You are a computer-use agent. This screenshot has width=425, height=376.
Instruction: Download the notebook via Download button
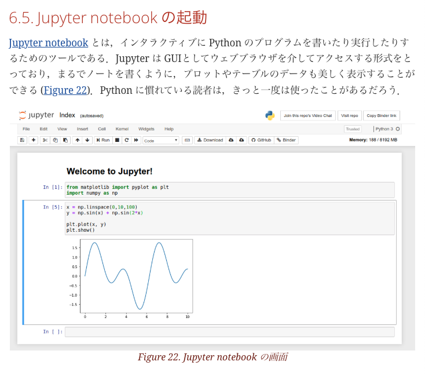click(x=210, y=140)
